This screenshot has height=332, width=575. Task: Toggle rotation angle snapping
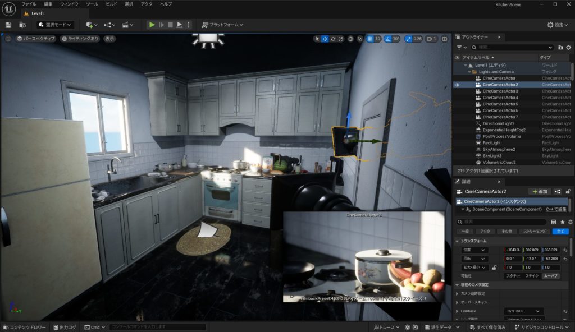[x=388, y=39]
